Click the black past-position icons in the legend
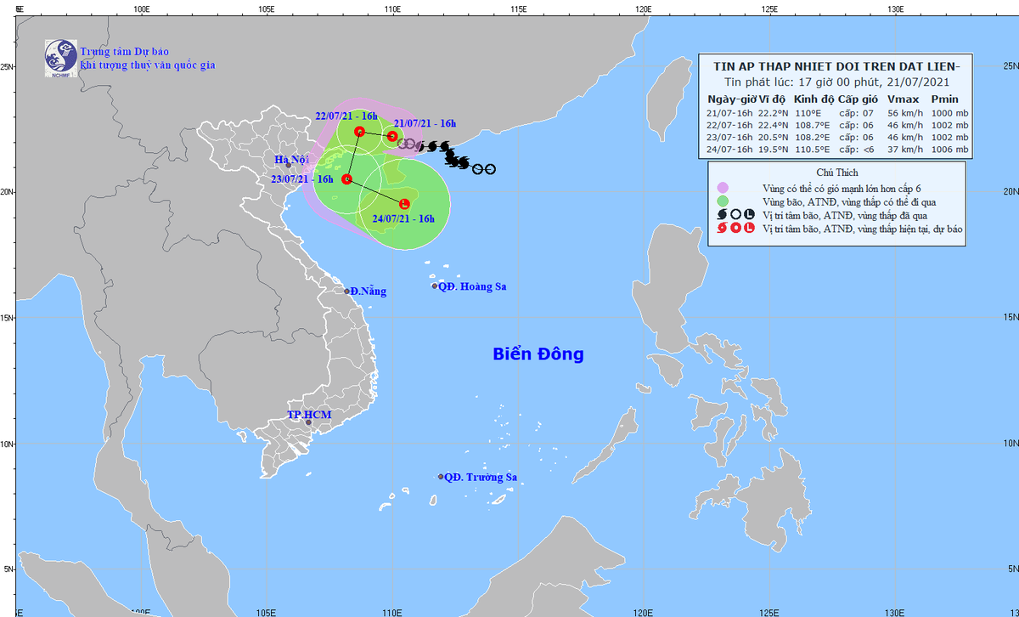 point(735,215)
